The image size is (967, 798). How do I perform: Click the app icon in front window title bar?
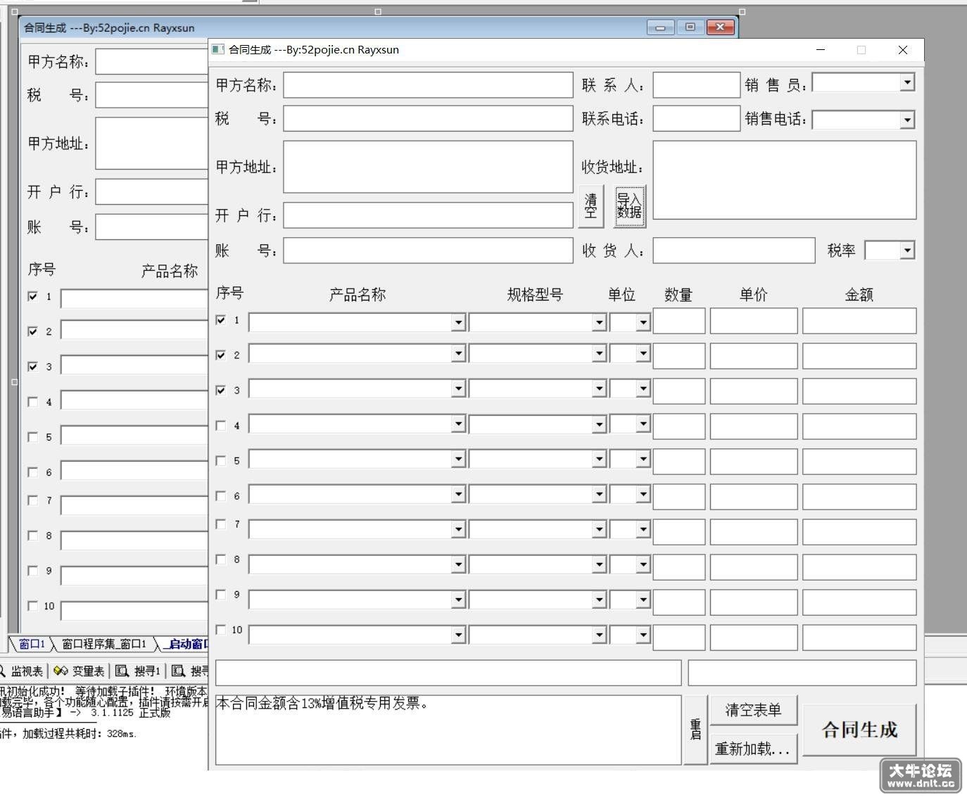pyautogui.click(x=218, y=49)
